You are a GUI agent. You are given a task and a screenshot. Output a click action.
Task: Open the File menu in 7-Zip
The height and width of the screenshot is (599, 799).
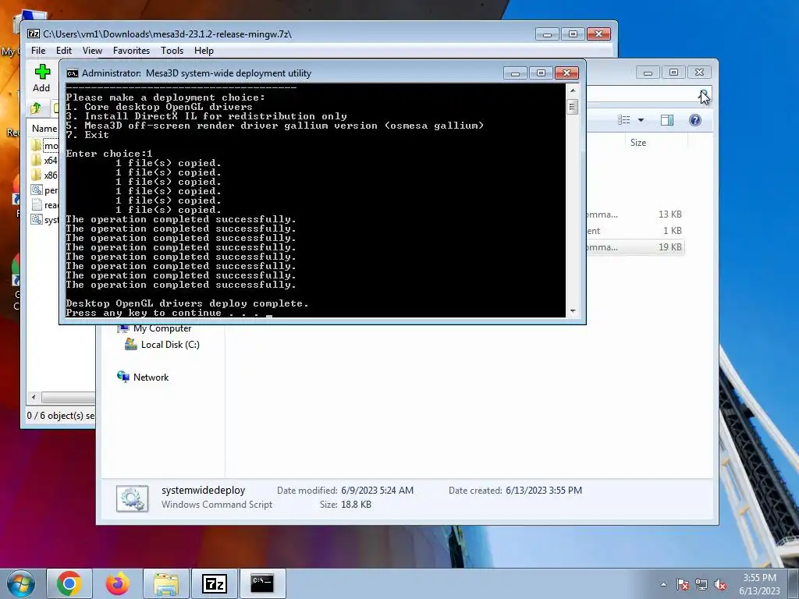(38, 51)
